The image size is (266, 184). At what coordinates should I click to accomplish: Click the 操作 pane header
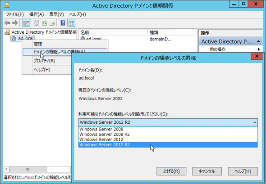tap(231, 33)
